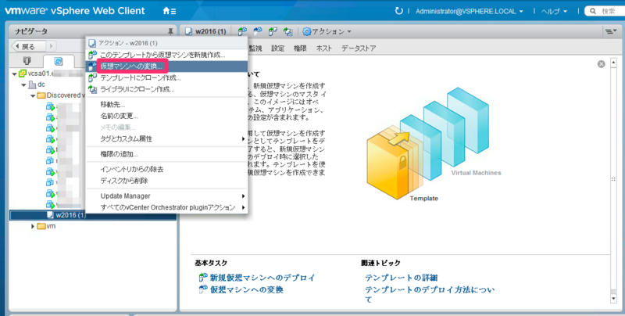Click the Discovered folder icon in the tree
Viewport: 625px width, 316px height.
tap(41, 95)
